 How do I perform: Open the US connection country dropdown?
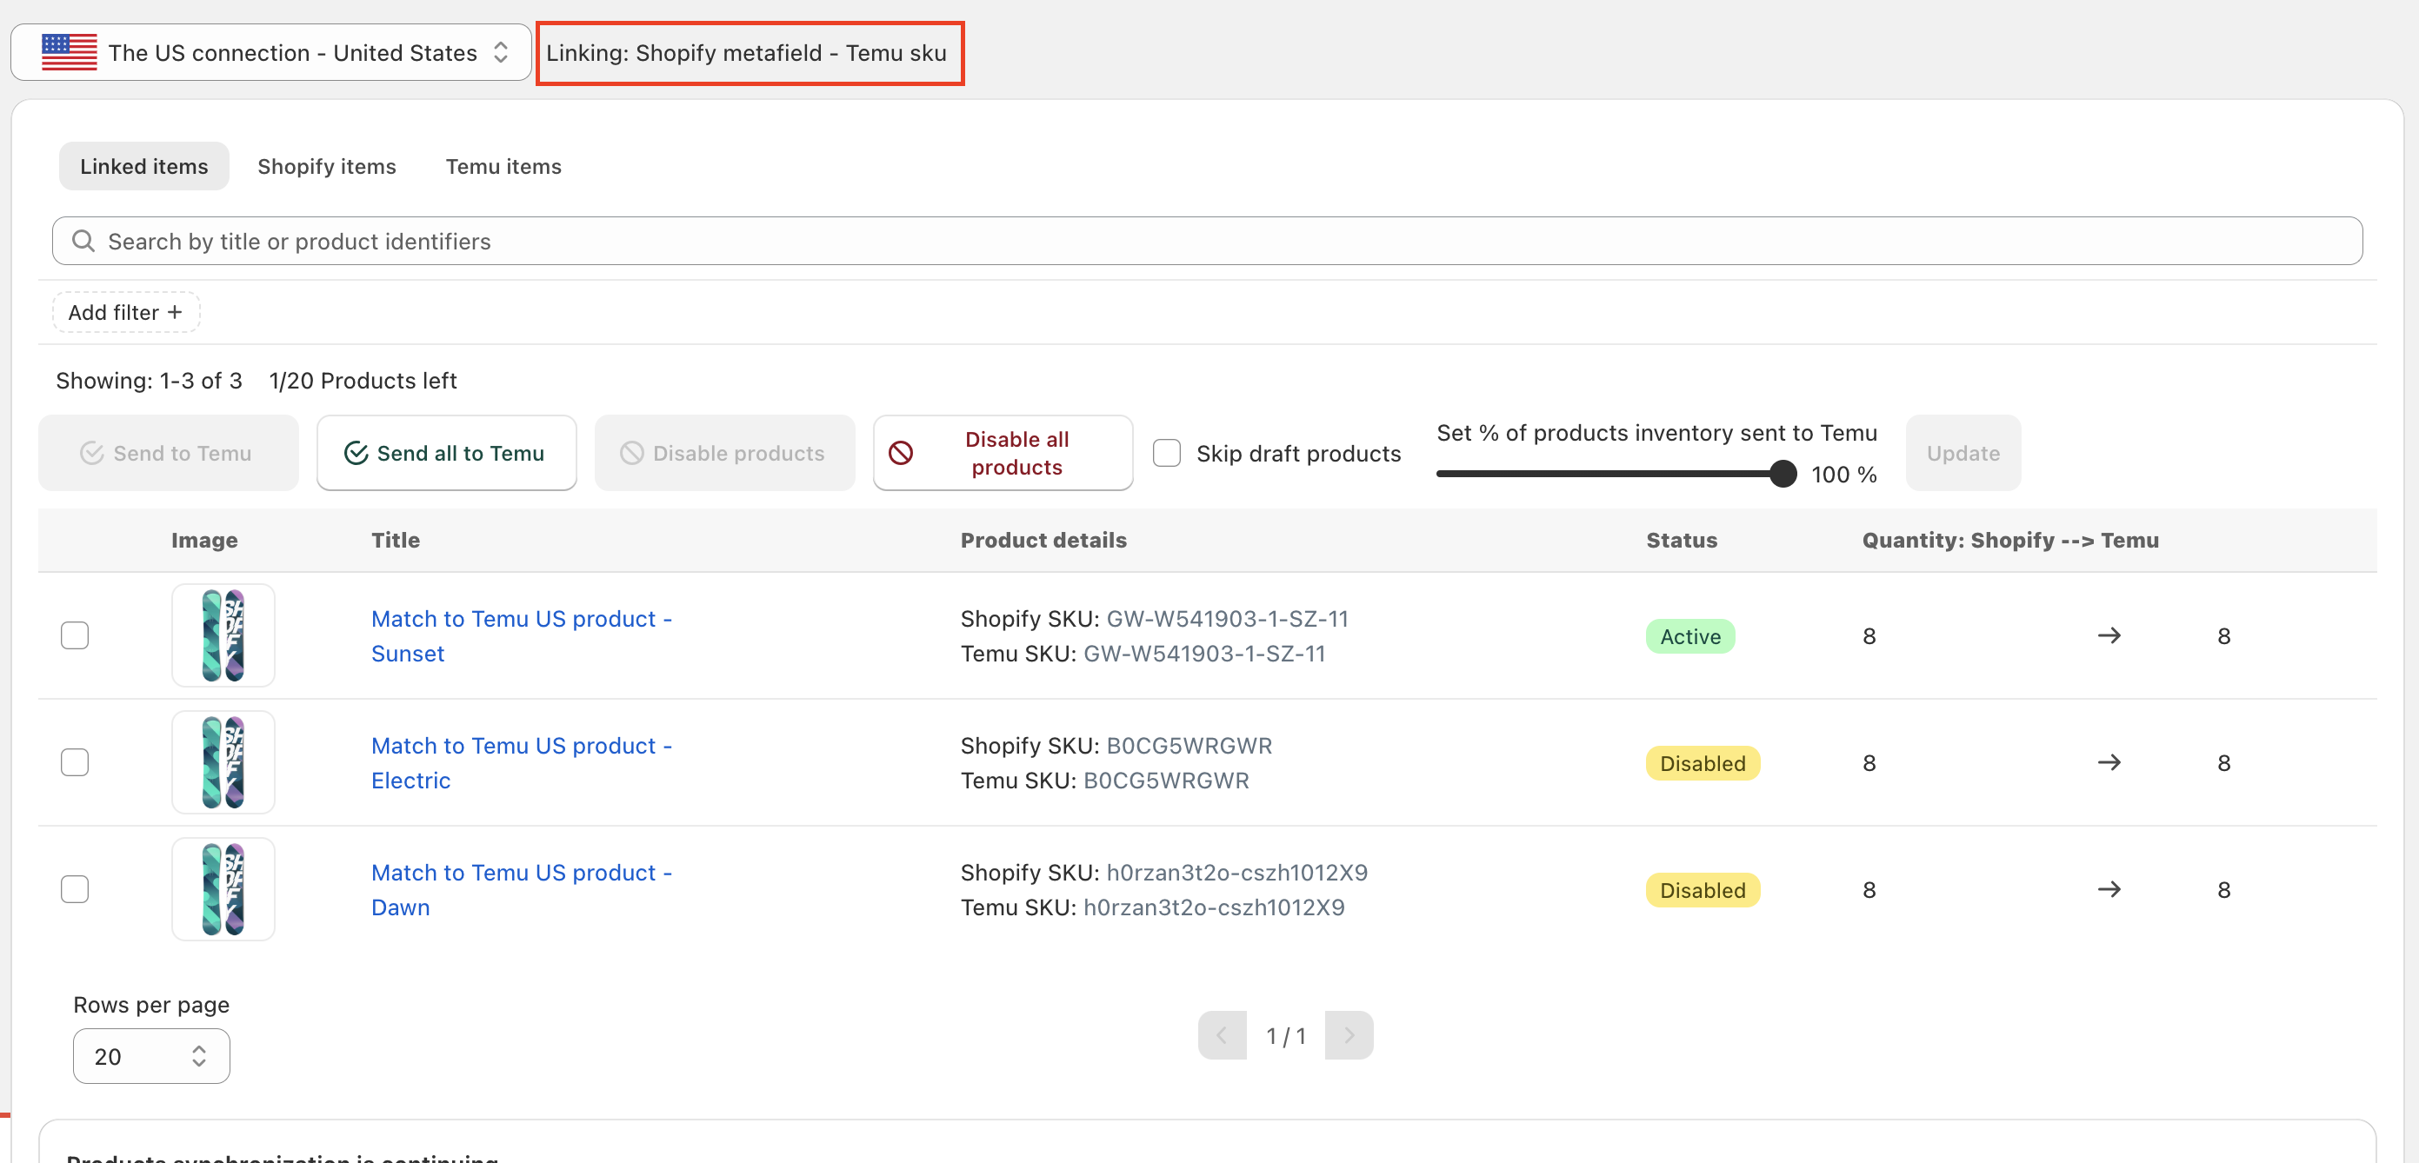270,52
